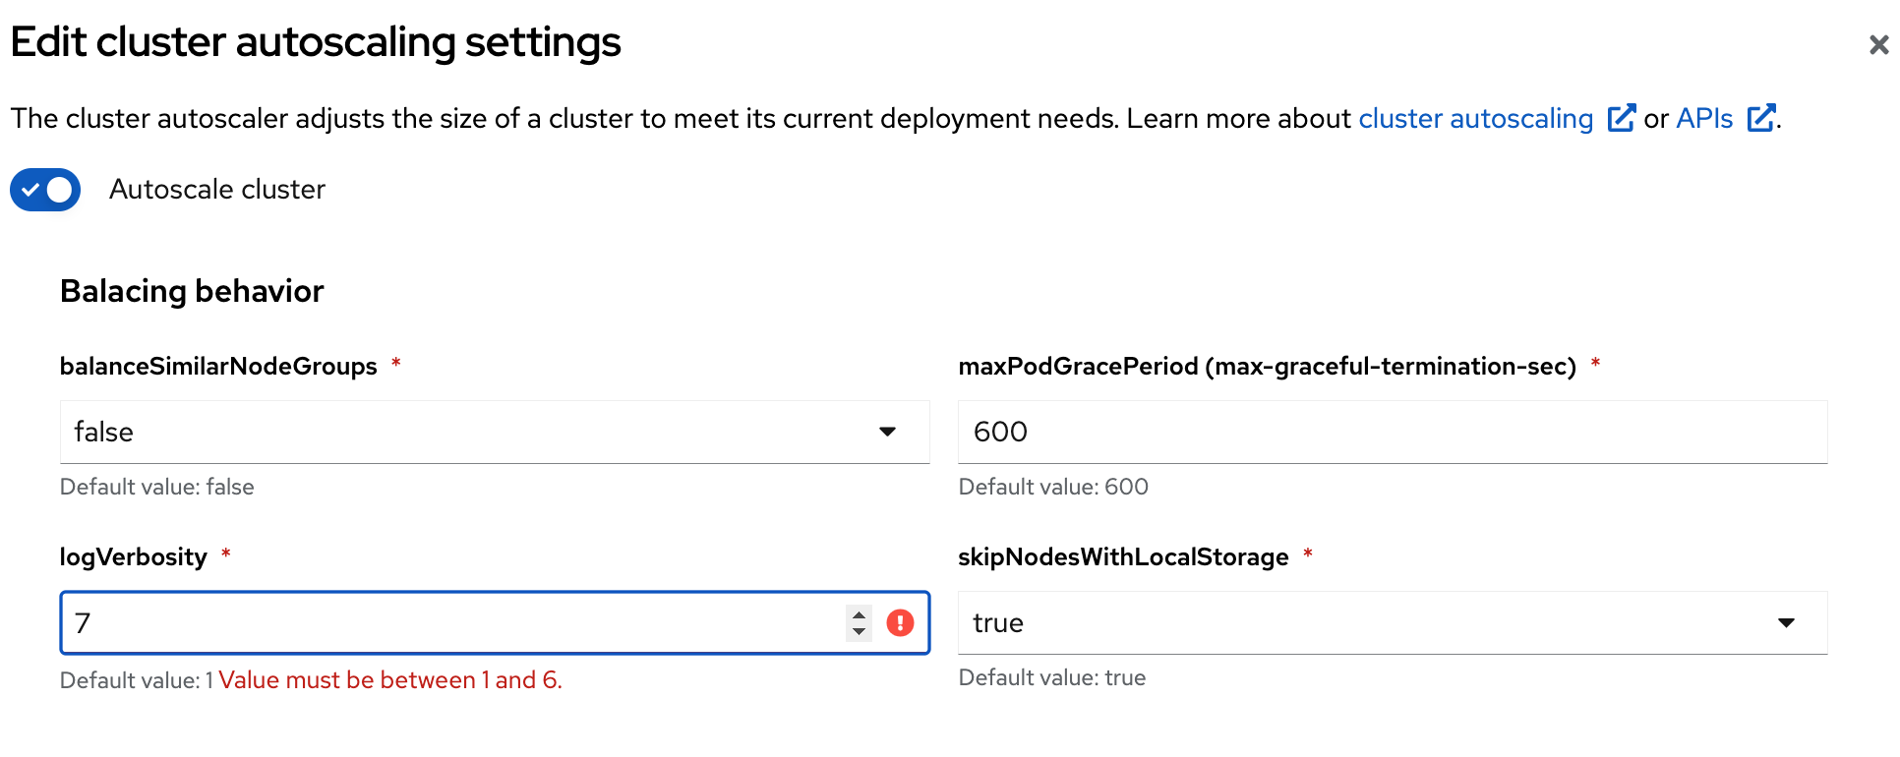
Task: Click caret arrow in skipNodesWithLocalStorage select
Action: [1786, 623]
